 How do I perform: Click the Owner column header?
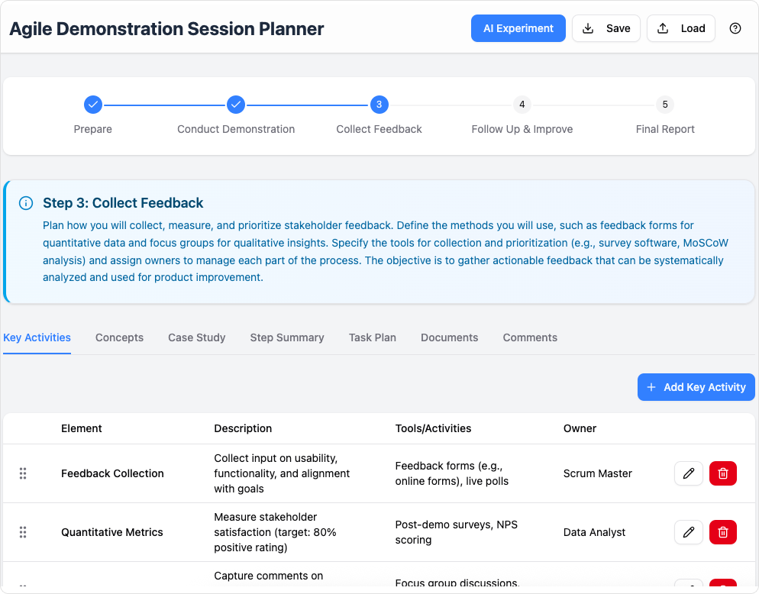pyautogui.click(x=580, y=428)
